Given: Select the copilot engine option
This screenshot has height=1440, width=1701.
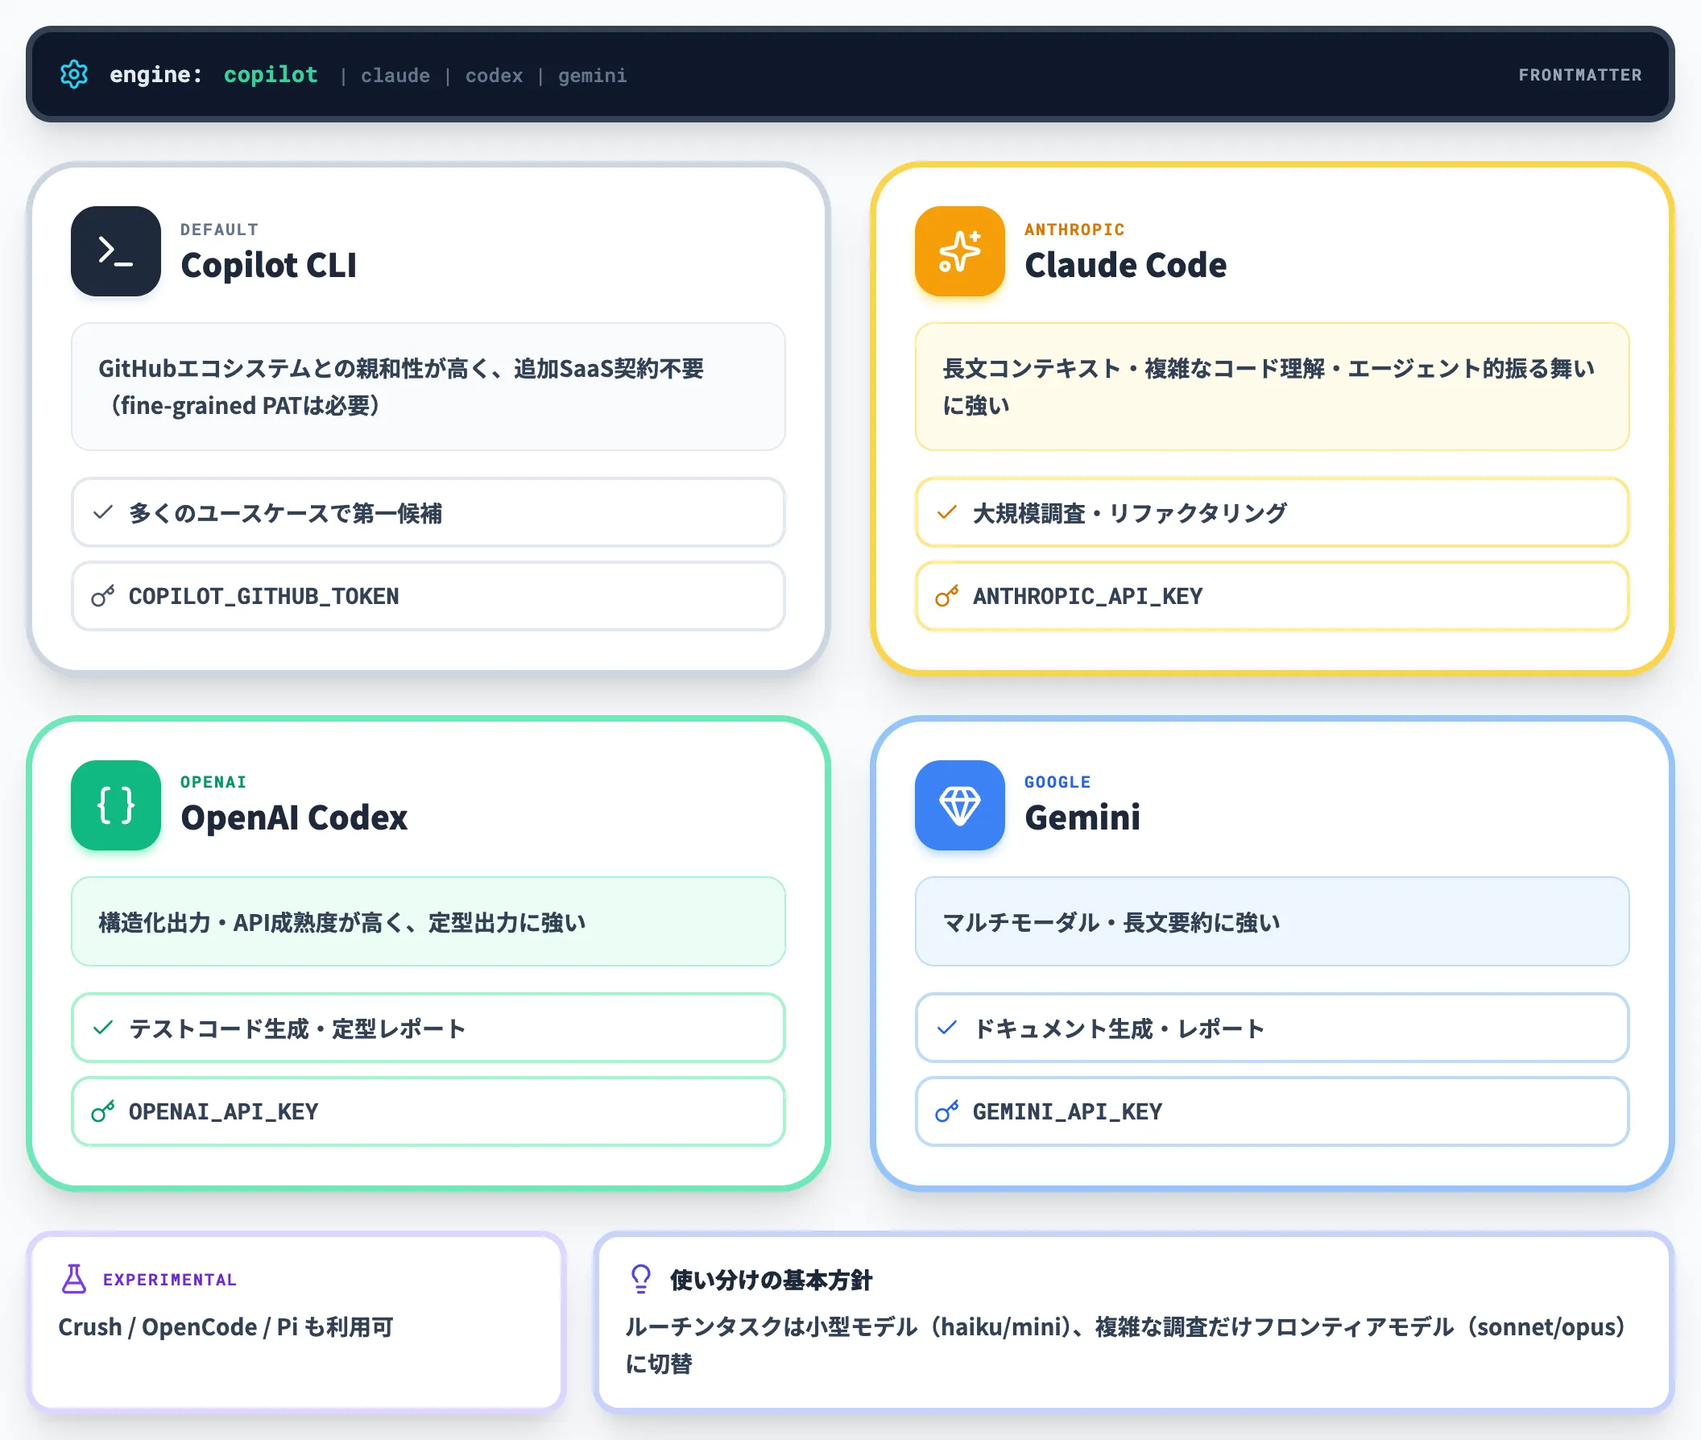Looking at the screenshot, I should [271, 74].
